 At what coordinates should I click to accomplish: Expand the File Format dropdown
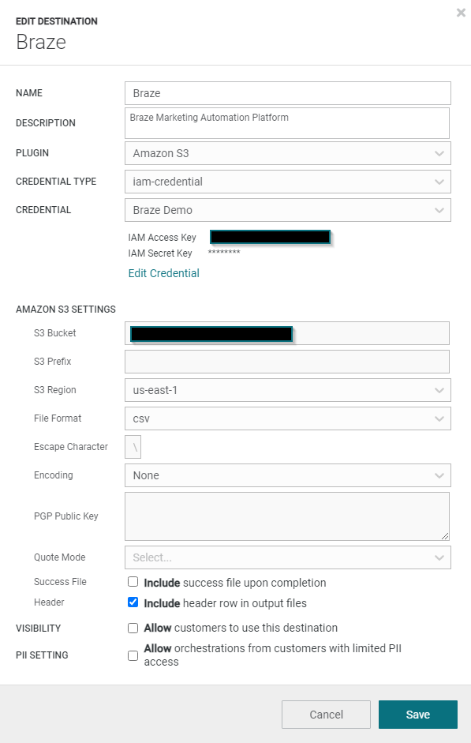point(288,418)
